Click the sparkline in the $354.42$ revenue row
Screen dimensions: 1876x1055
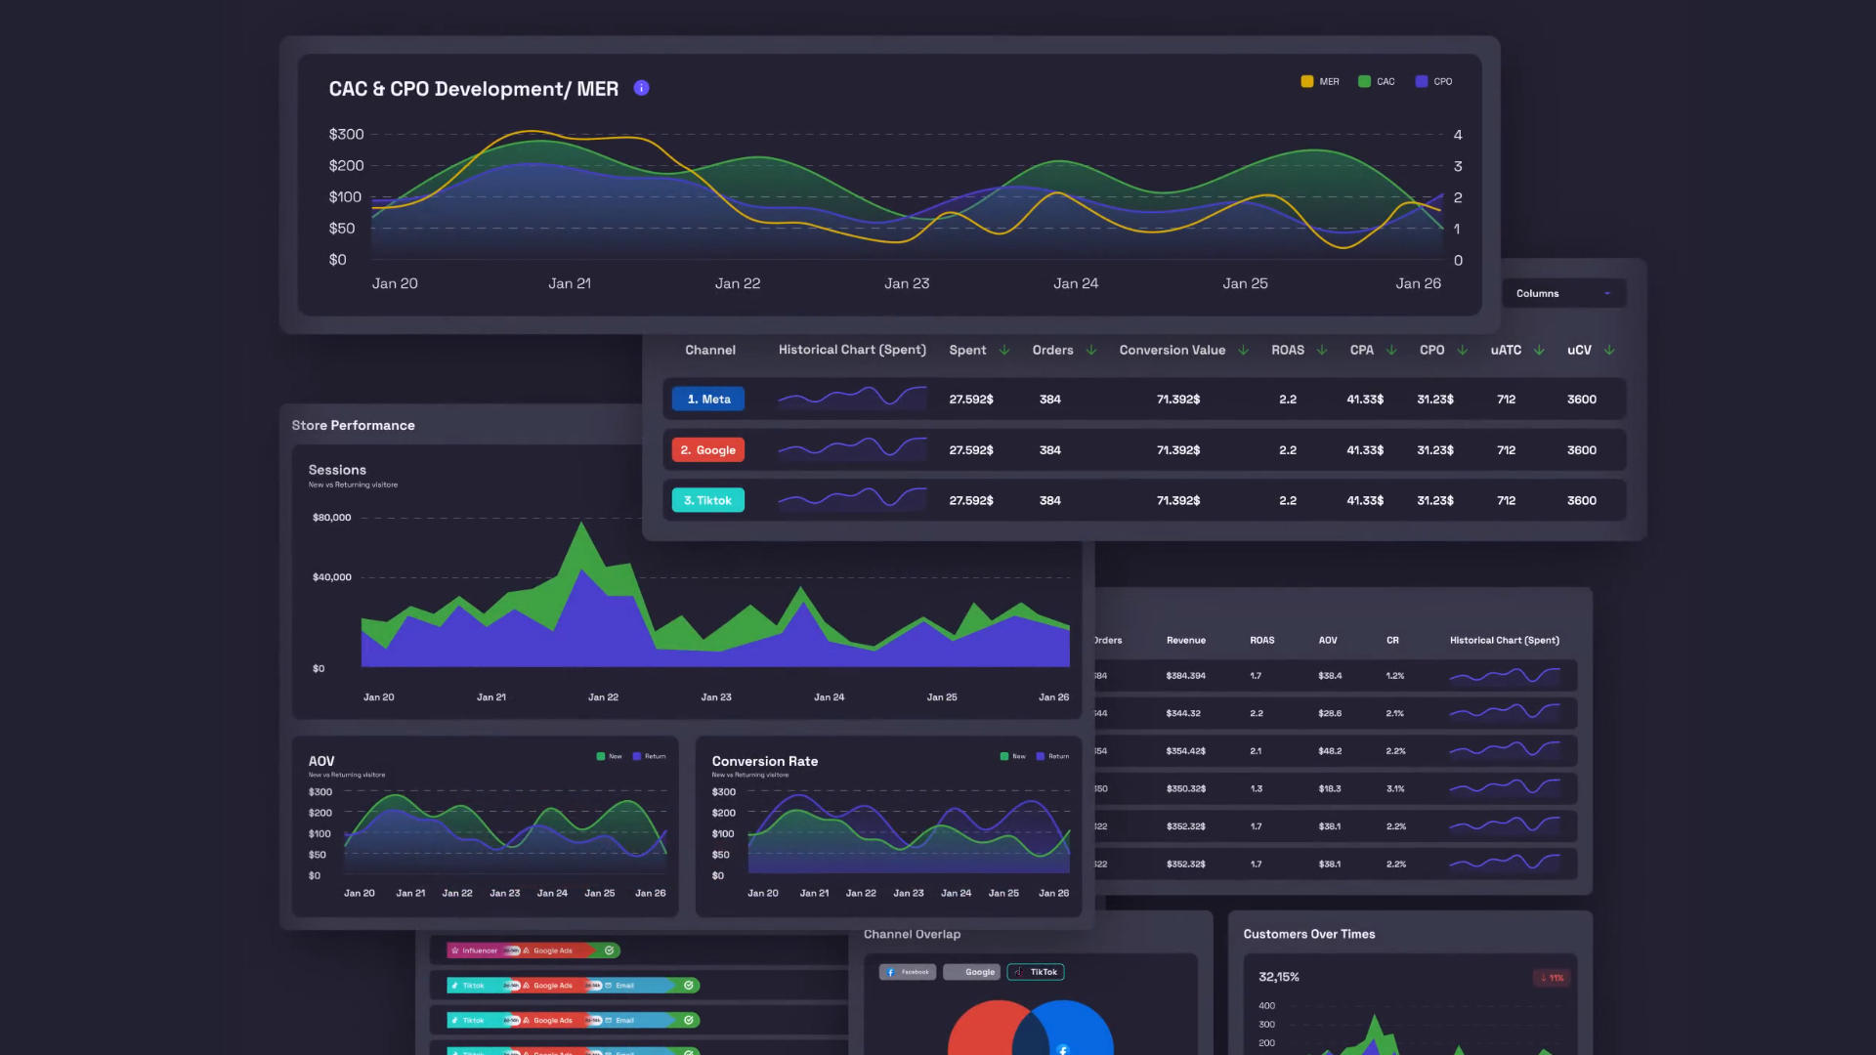1505,750
